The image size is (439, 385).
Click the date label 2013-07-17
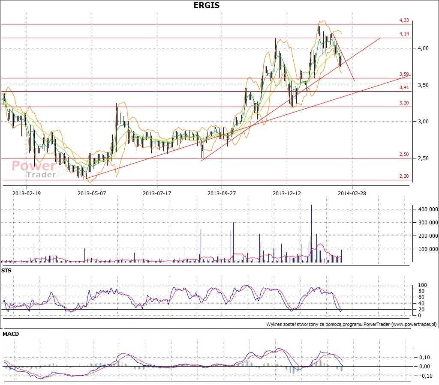157,193
